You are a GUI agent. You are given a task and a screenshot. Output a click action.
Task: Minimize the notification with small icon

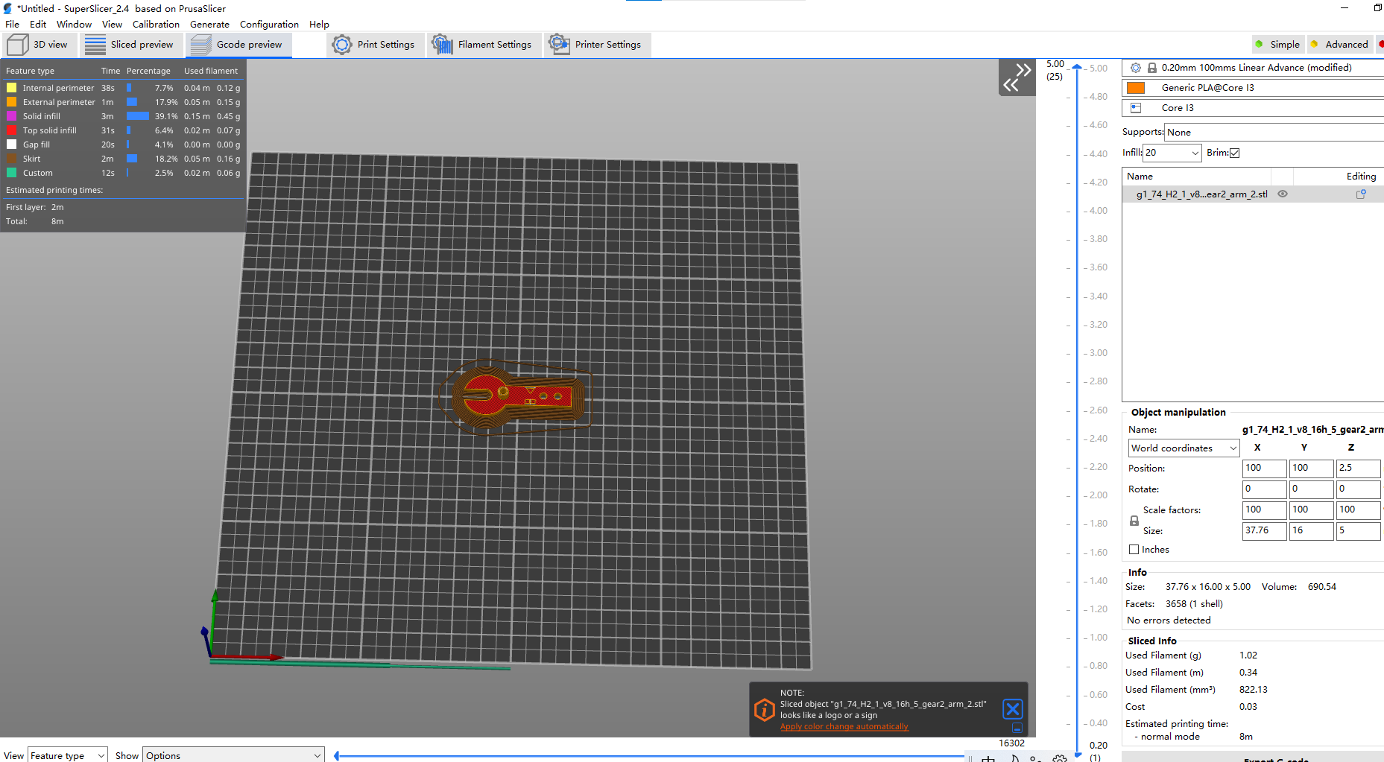1017,728
